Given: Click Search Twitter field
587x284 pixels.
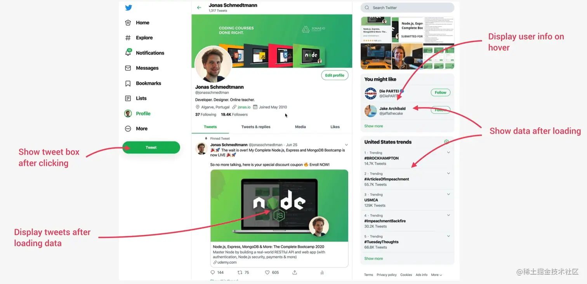Looking at the screenshot, I should pos(407,8).
